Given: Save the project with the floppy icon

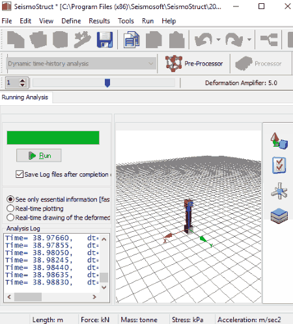Looking at the screenshot, I should coord(105,40).
